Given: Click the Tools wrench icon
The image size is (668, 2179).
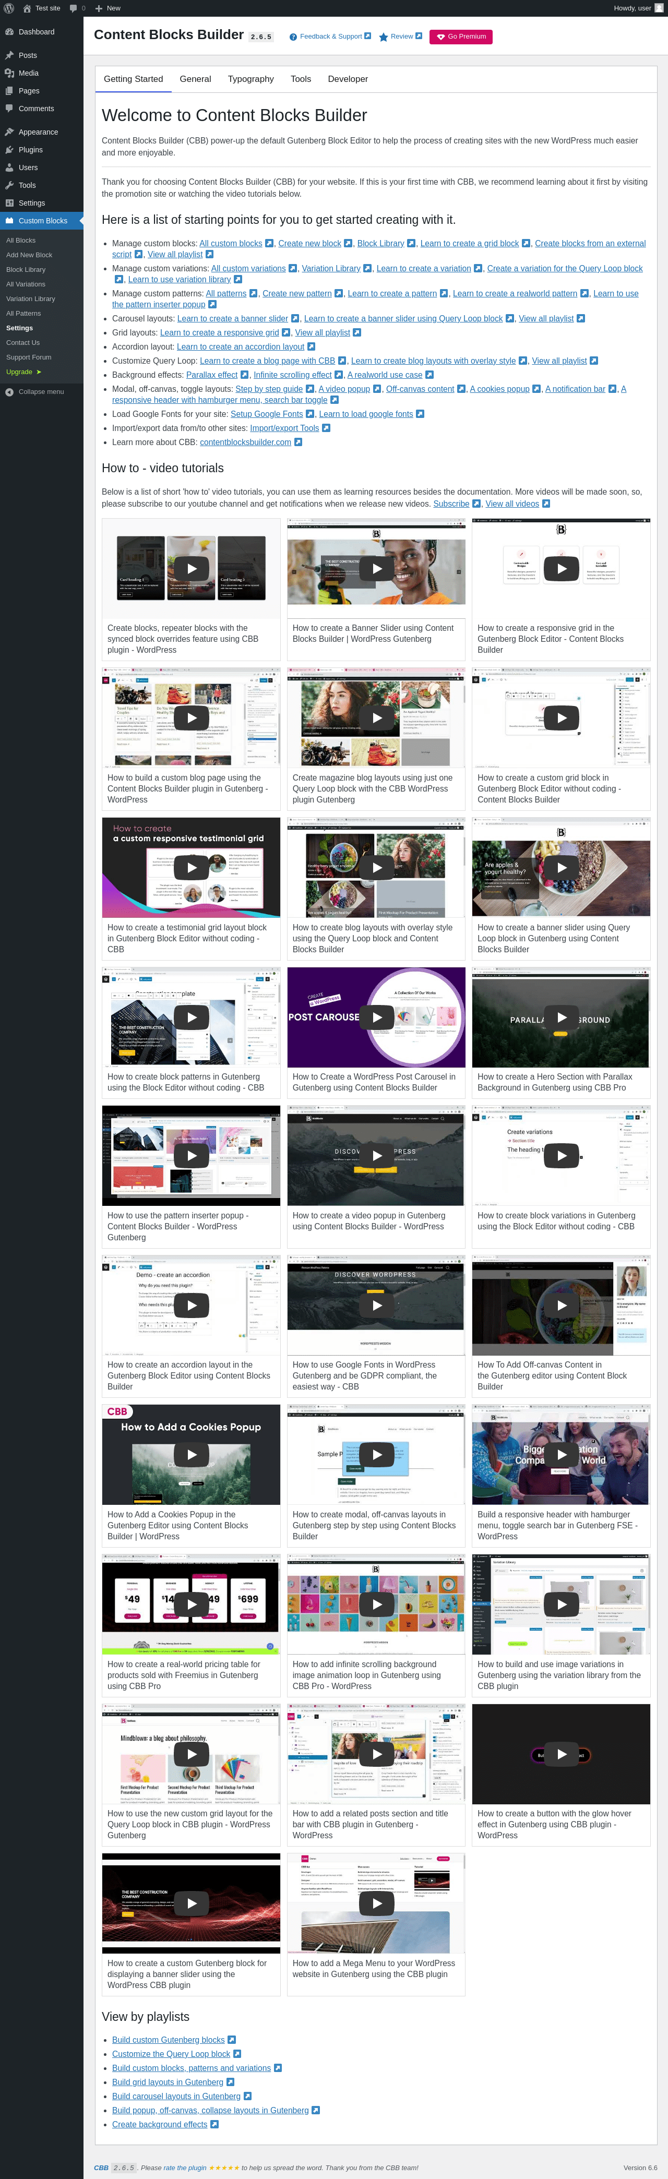Looking at the screenshot, I should 9,186.
